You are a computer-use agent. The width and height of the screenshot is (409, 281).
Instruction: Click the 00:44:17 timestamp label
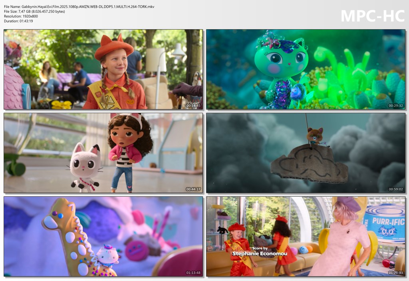[x=193, y=189]
